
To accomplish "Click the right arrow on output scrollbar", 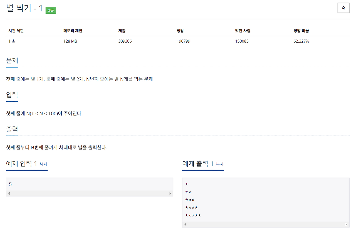I will click(x=347, y=224).
